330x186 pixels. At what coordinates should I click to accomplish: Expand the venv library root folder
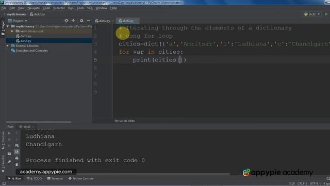pos(12,31)
